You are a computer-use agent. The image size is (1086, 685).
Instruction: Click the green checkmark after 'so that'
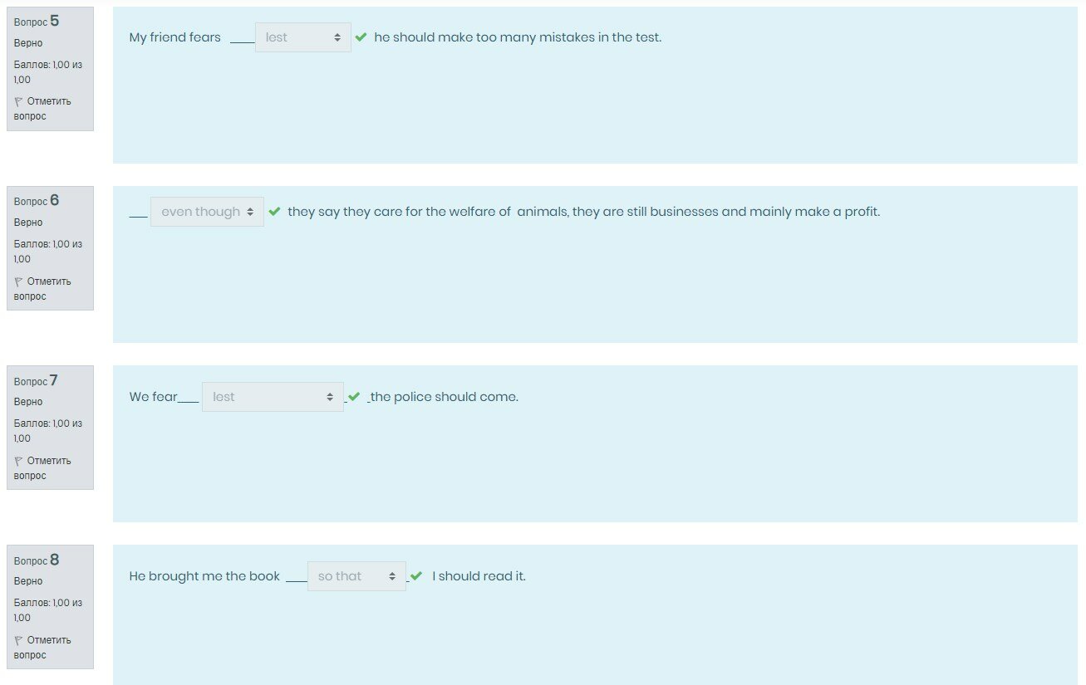pos(416,576)
